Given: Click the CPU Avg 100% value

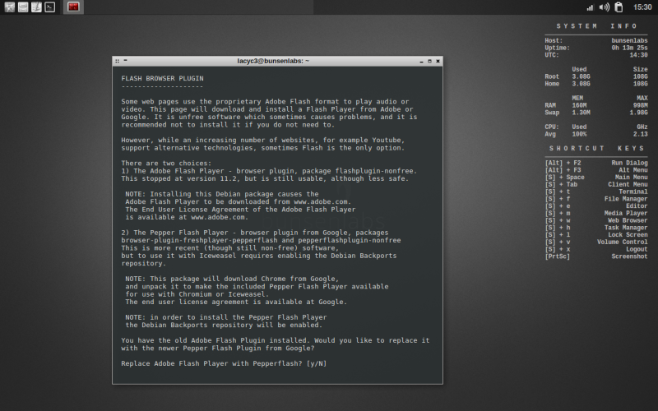Looking at the screenshot, I should [x=579, y=134].
